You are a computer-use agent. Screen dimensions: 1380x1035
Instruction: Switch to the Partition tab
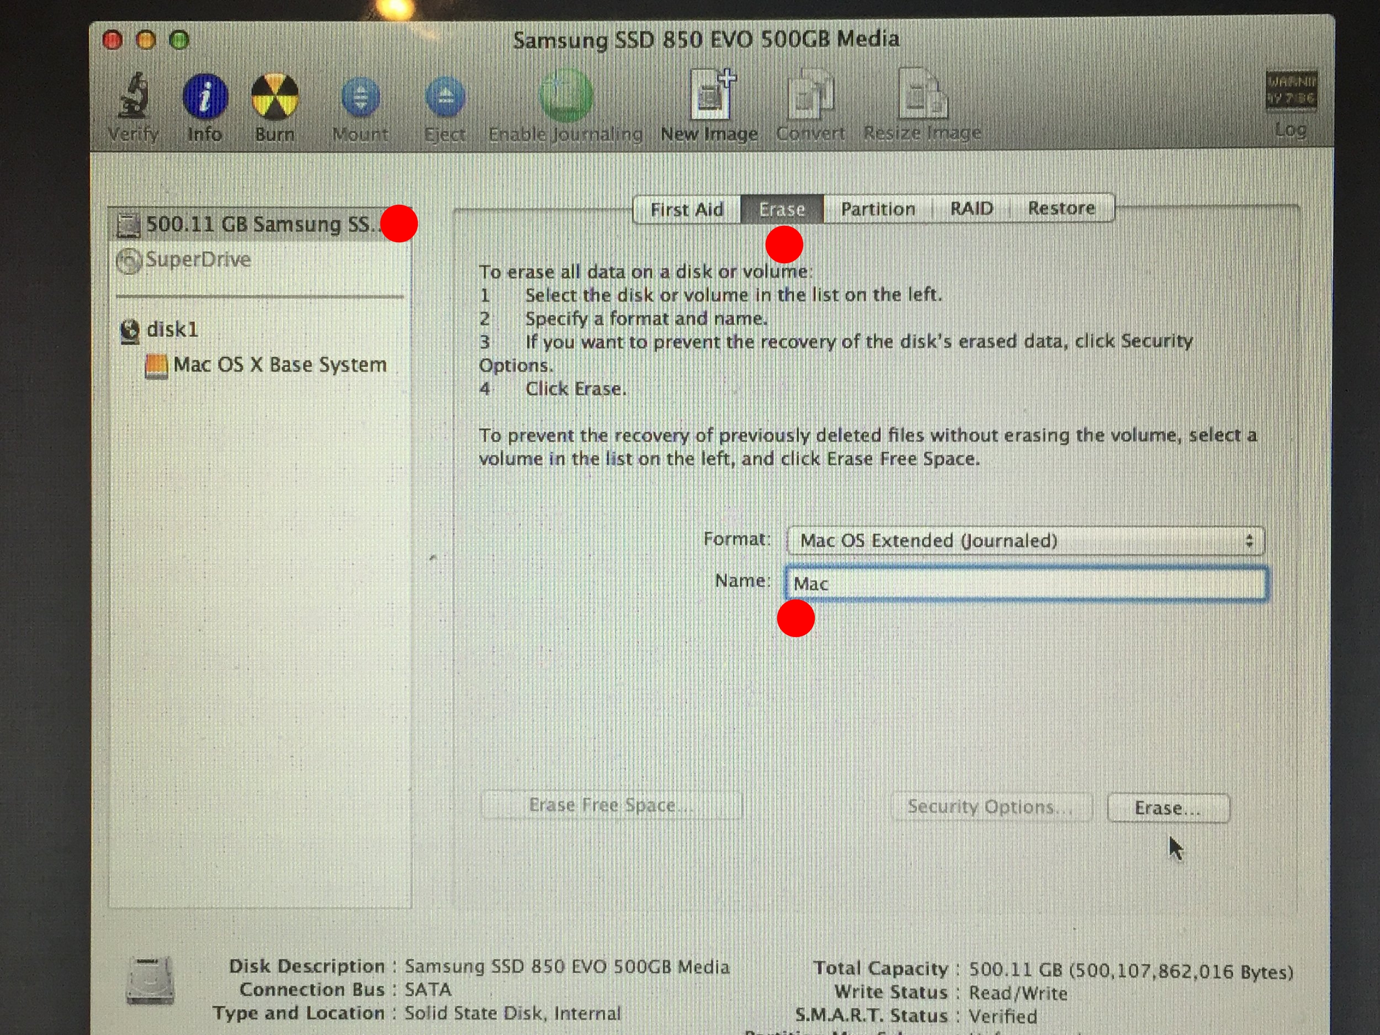(878, 209)
